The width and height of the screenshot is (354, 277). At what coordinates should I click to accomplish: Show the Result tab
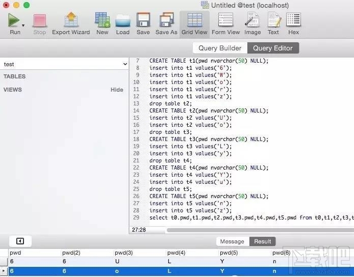click(x=262, y=241)
